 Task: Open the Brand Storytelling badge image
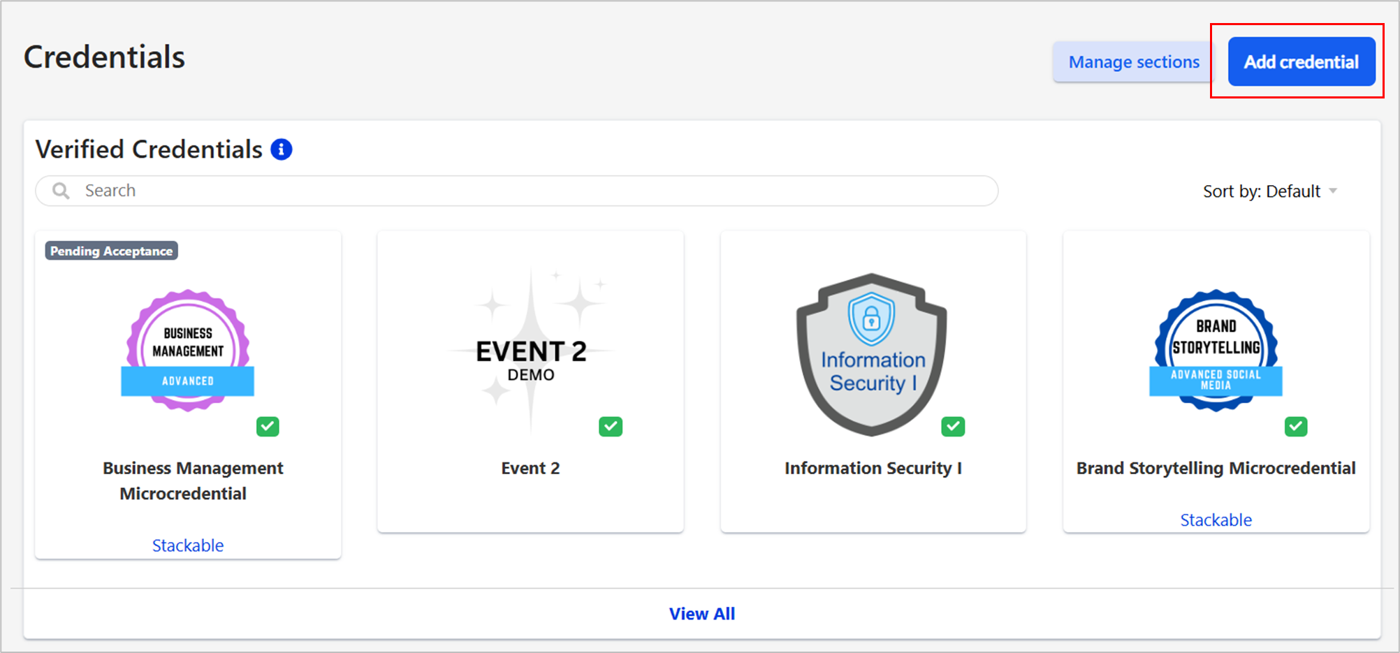pyautogui.click(x=1216, y=351)
